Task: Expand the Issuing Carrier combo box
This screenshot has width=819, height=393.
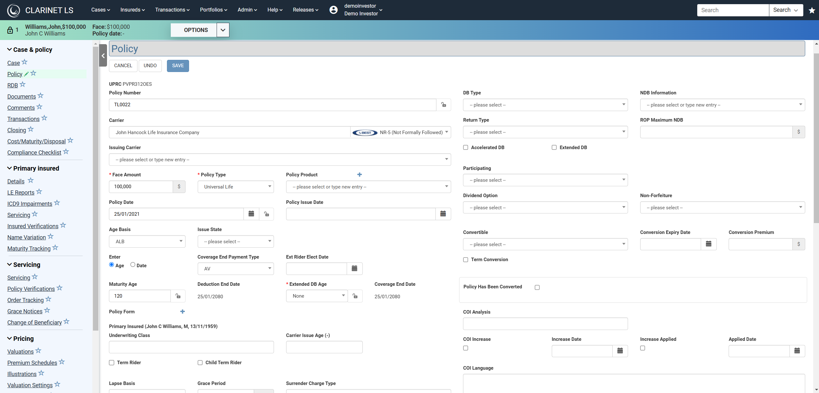Action: (280, 160)
